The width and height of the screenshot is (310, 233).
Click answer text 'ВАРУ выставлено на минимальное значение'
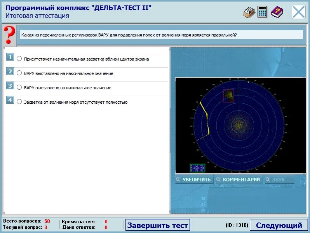[x=68, y=88]
